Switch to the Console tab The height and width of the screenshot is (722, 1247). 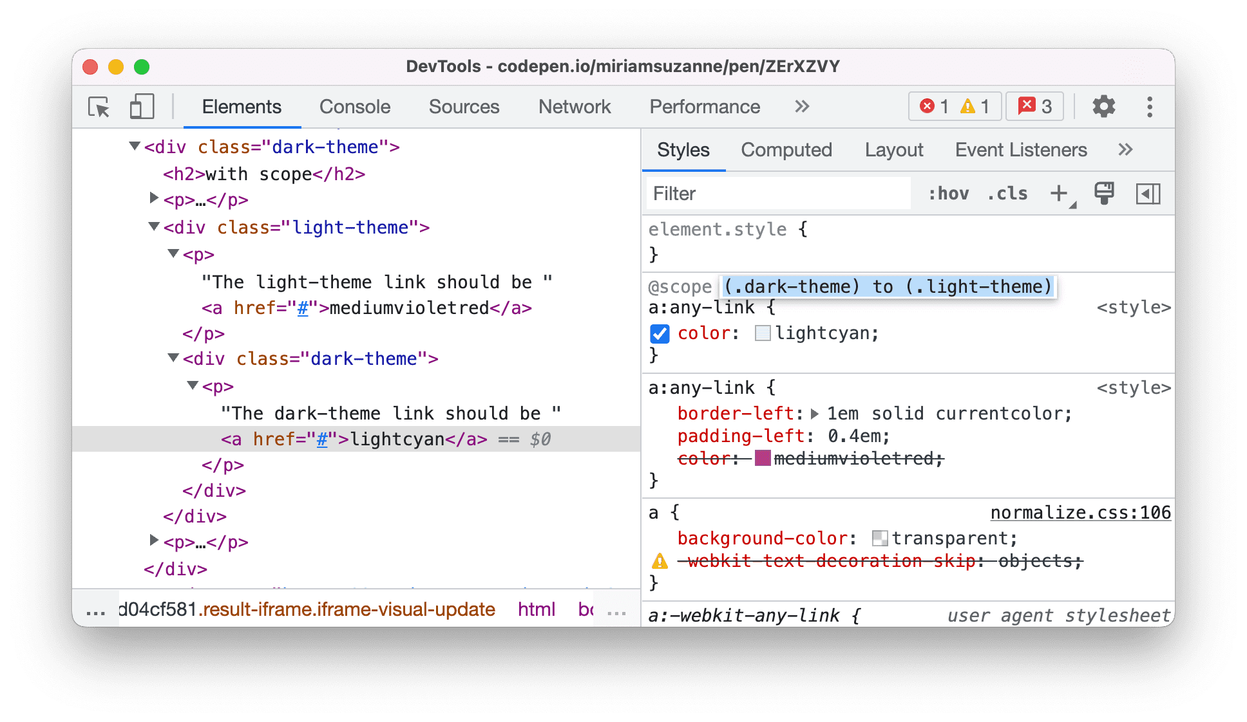coord(356,107)
